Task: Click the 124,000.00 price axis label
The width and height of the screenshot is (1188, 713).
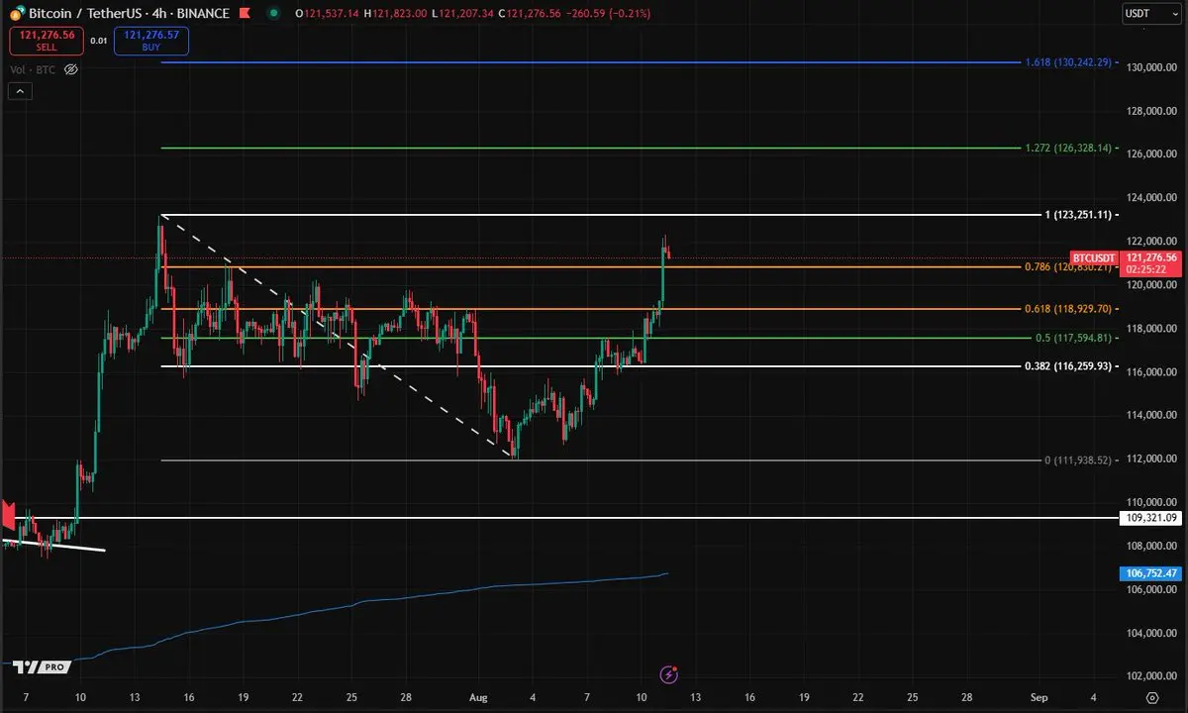Action: [x=1149, y=198]
